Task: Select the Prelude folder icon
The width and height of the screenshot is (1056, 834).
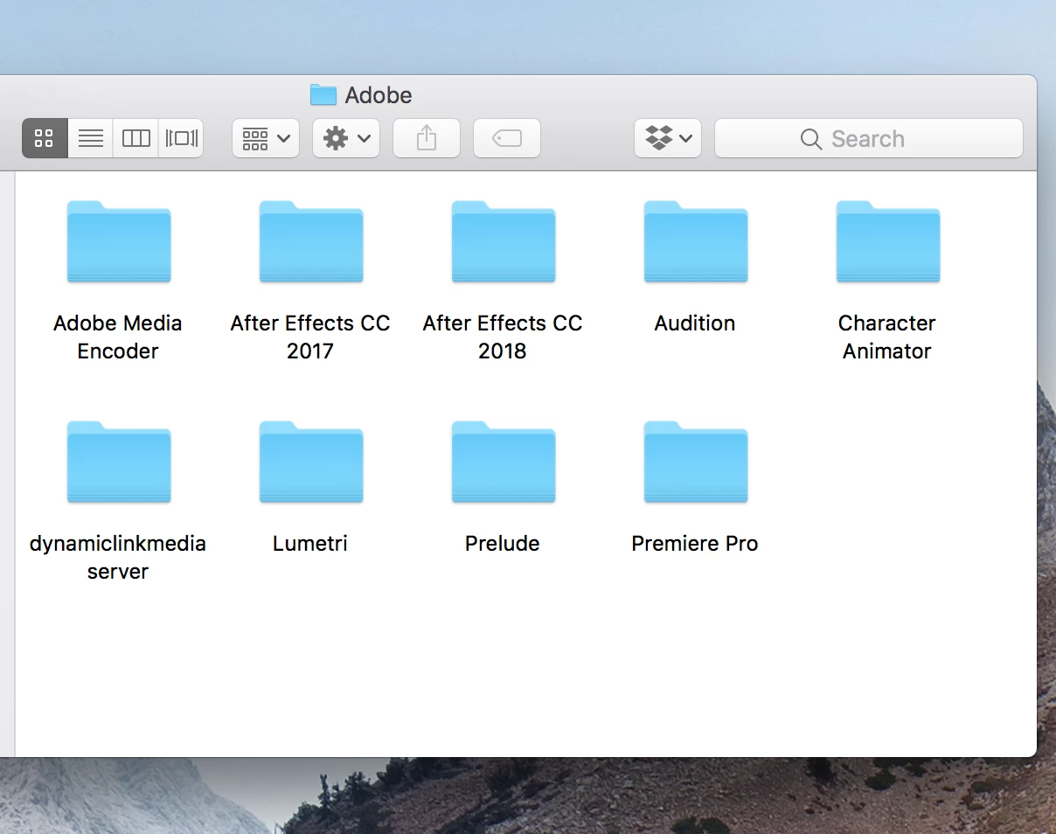Action: pyautogui.click(x=503, y=462)
